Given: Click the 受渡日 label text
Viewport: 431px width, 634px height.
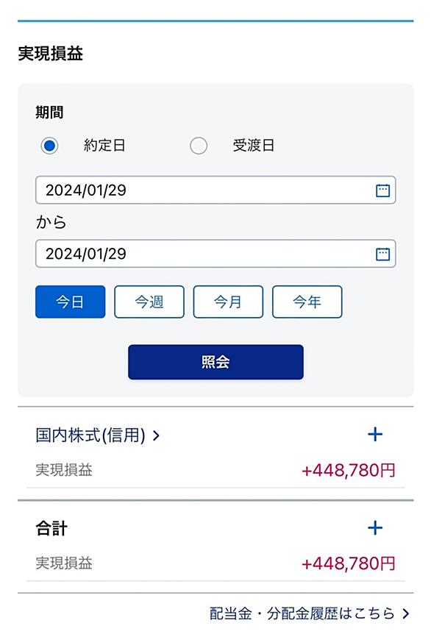Looking at the screenshot, I should point(254,146).
